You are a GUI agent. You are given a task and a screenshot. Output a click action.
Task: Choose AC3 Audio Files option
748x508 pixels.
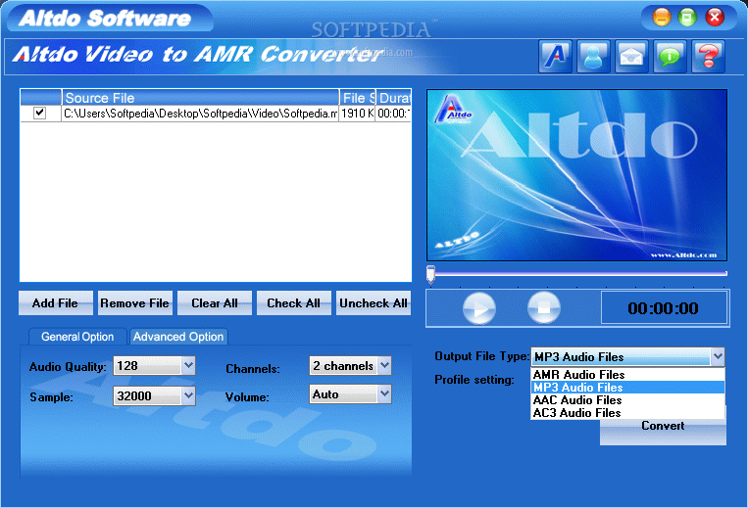[627, 413]
